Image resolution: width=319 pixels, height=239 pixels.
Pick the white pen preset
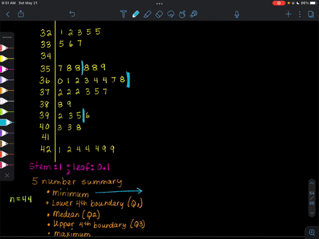pyautogui.click(x=7, y=101)
